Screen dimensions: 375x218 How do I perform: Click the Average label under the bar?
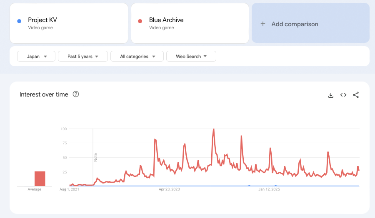point(35,189)
